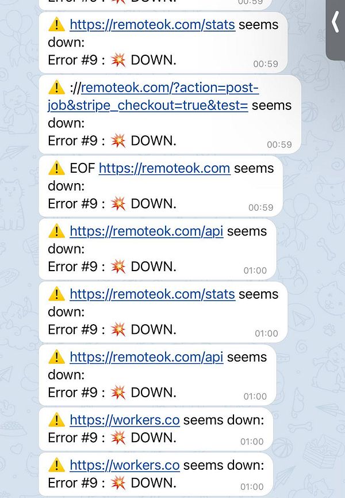Click the warning emoji in the last workers.co message

coord(56,465)
